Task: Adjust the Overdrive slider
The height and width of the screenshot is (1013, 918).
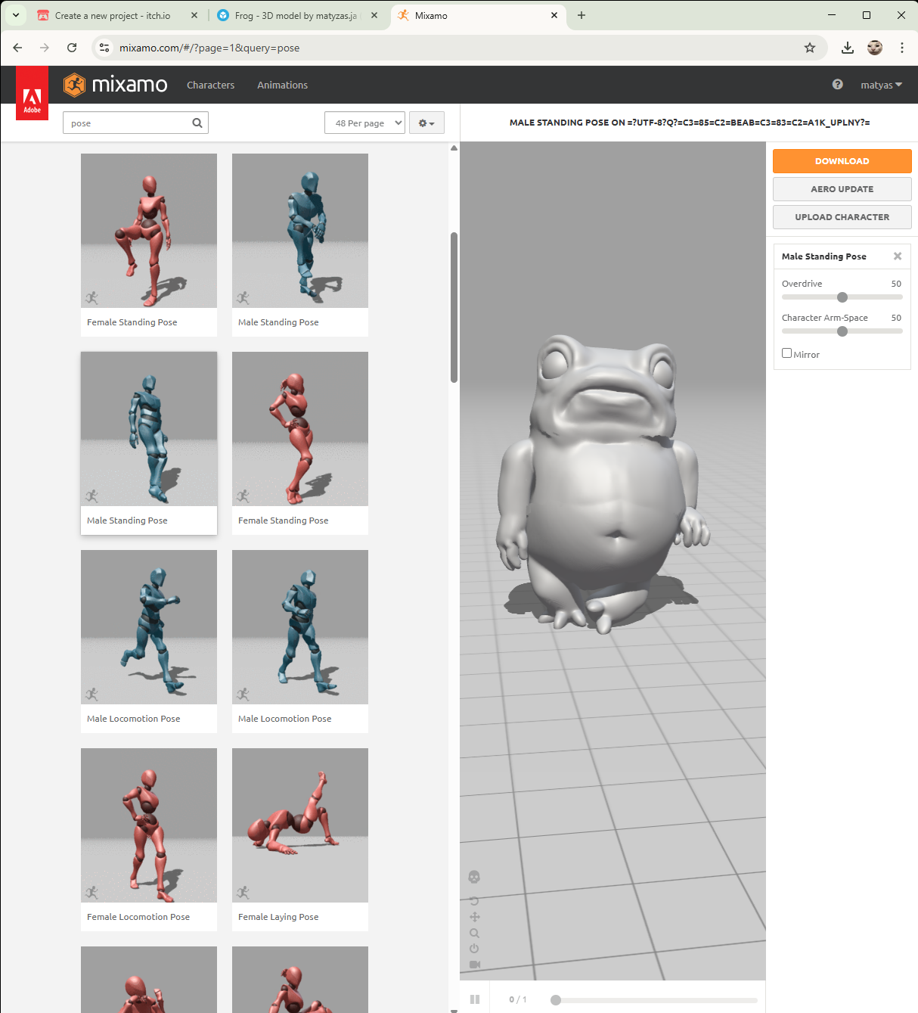Action: [x=842, y=297]
